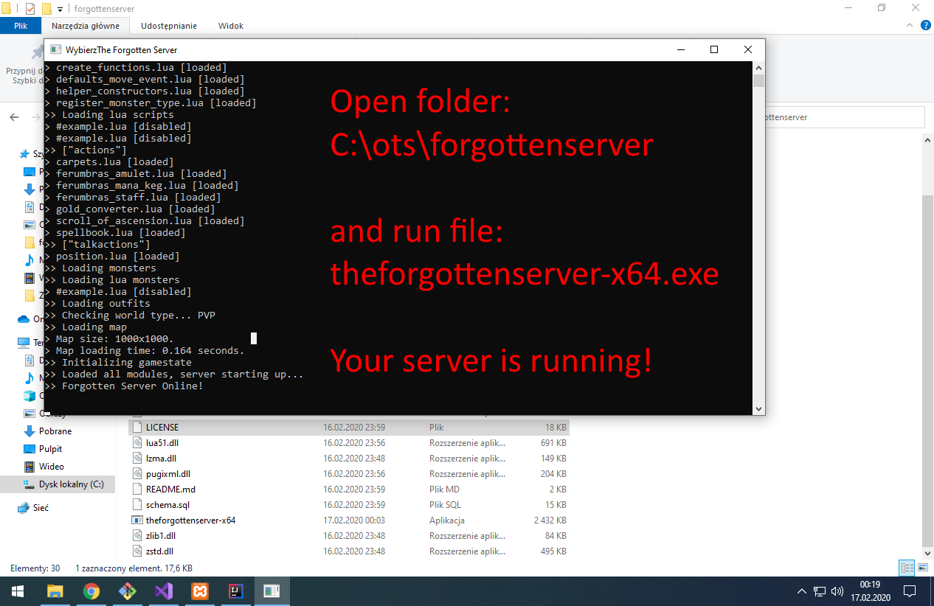Open the theforgottenserver-x64 application file
Screen dimensions: 934x606
tap(190, 520)
